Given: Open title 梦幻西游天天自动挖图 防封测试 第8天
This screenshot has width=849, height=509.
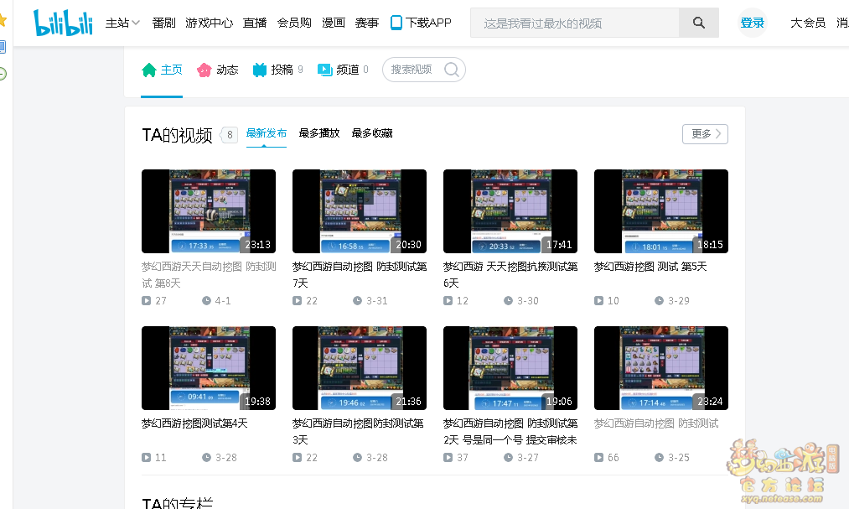Looking at the screenshot, I should [x=209, y=274].
